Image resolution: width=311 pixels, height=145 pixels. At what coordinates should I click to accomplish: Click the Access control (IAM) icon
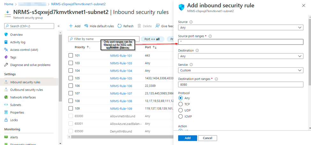[x=6, y=50]
